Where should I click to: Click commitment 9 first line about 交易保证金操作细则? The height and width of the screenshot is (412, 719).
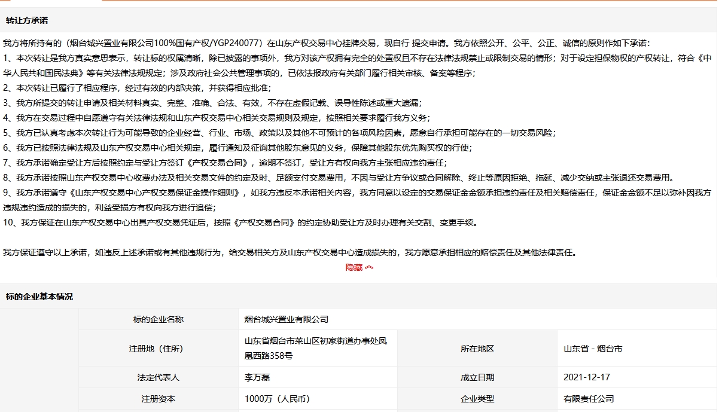357,193
